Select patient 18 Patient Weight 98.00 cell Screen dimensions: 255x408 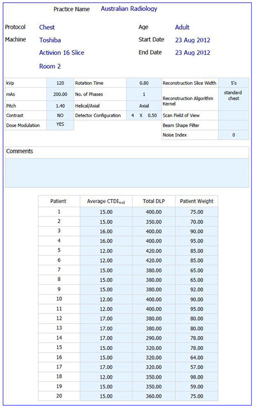[196, 377]
